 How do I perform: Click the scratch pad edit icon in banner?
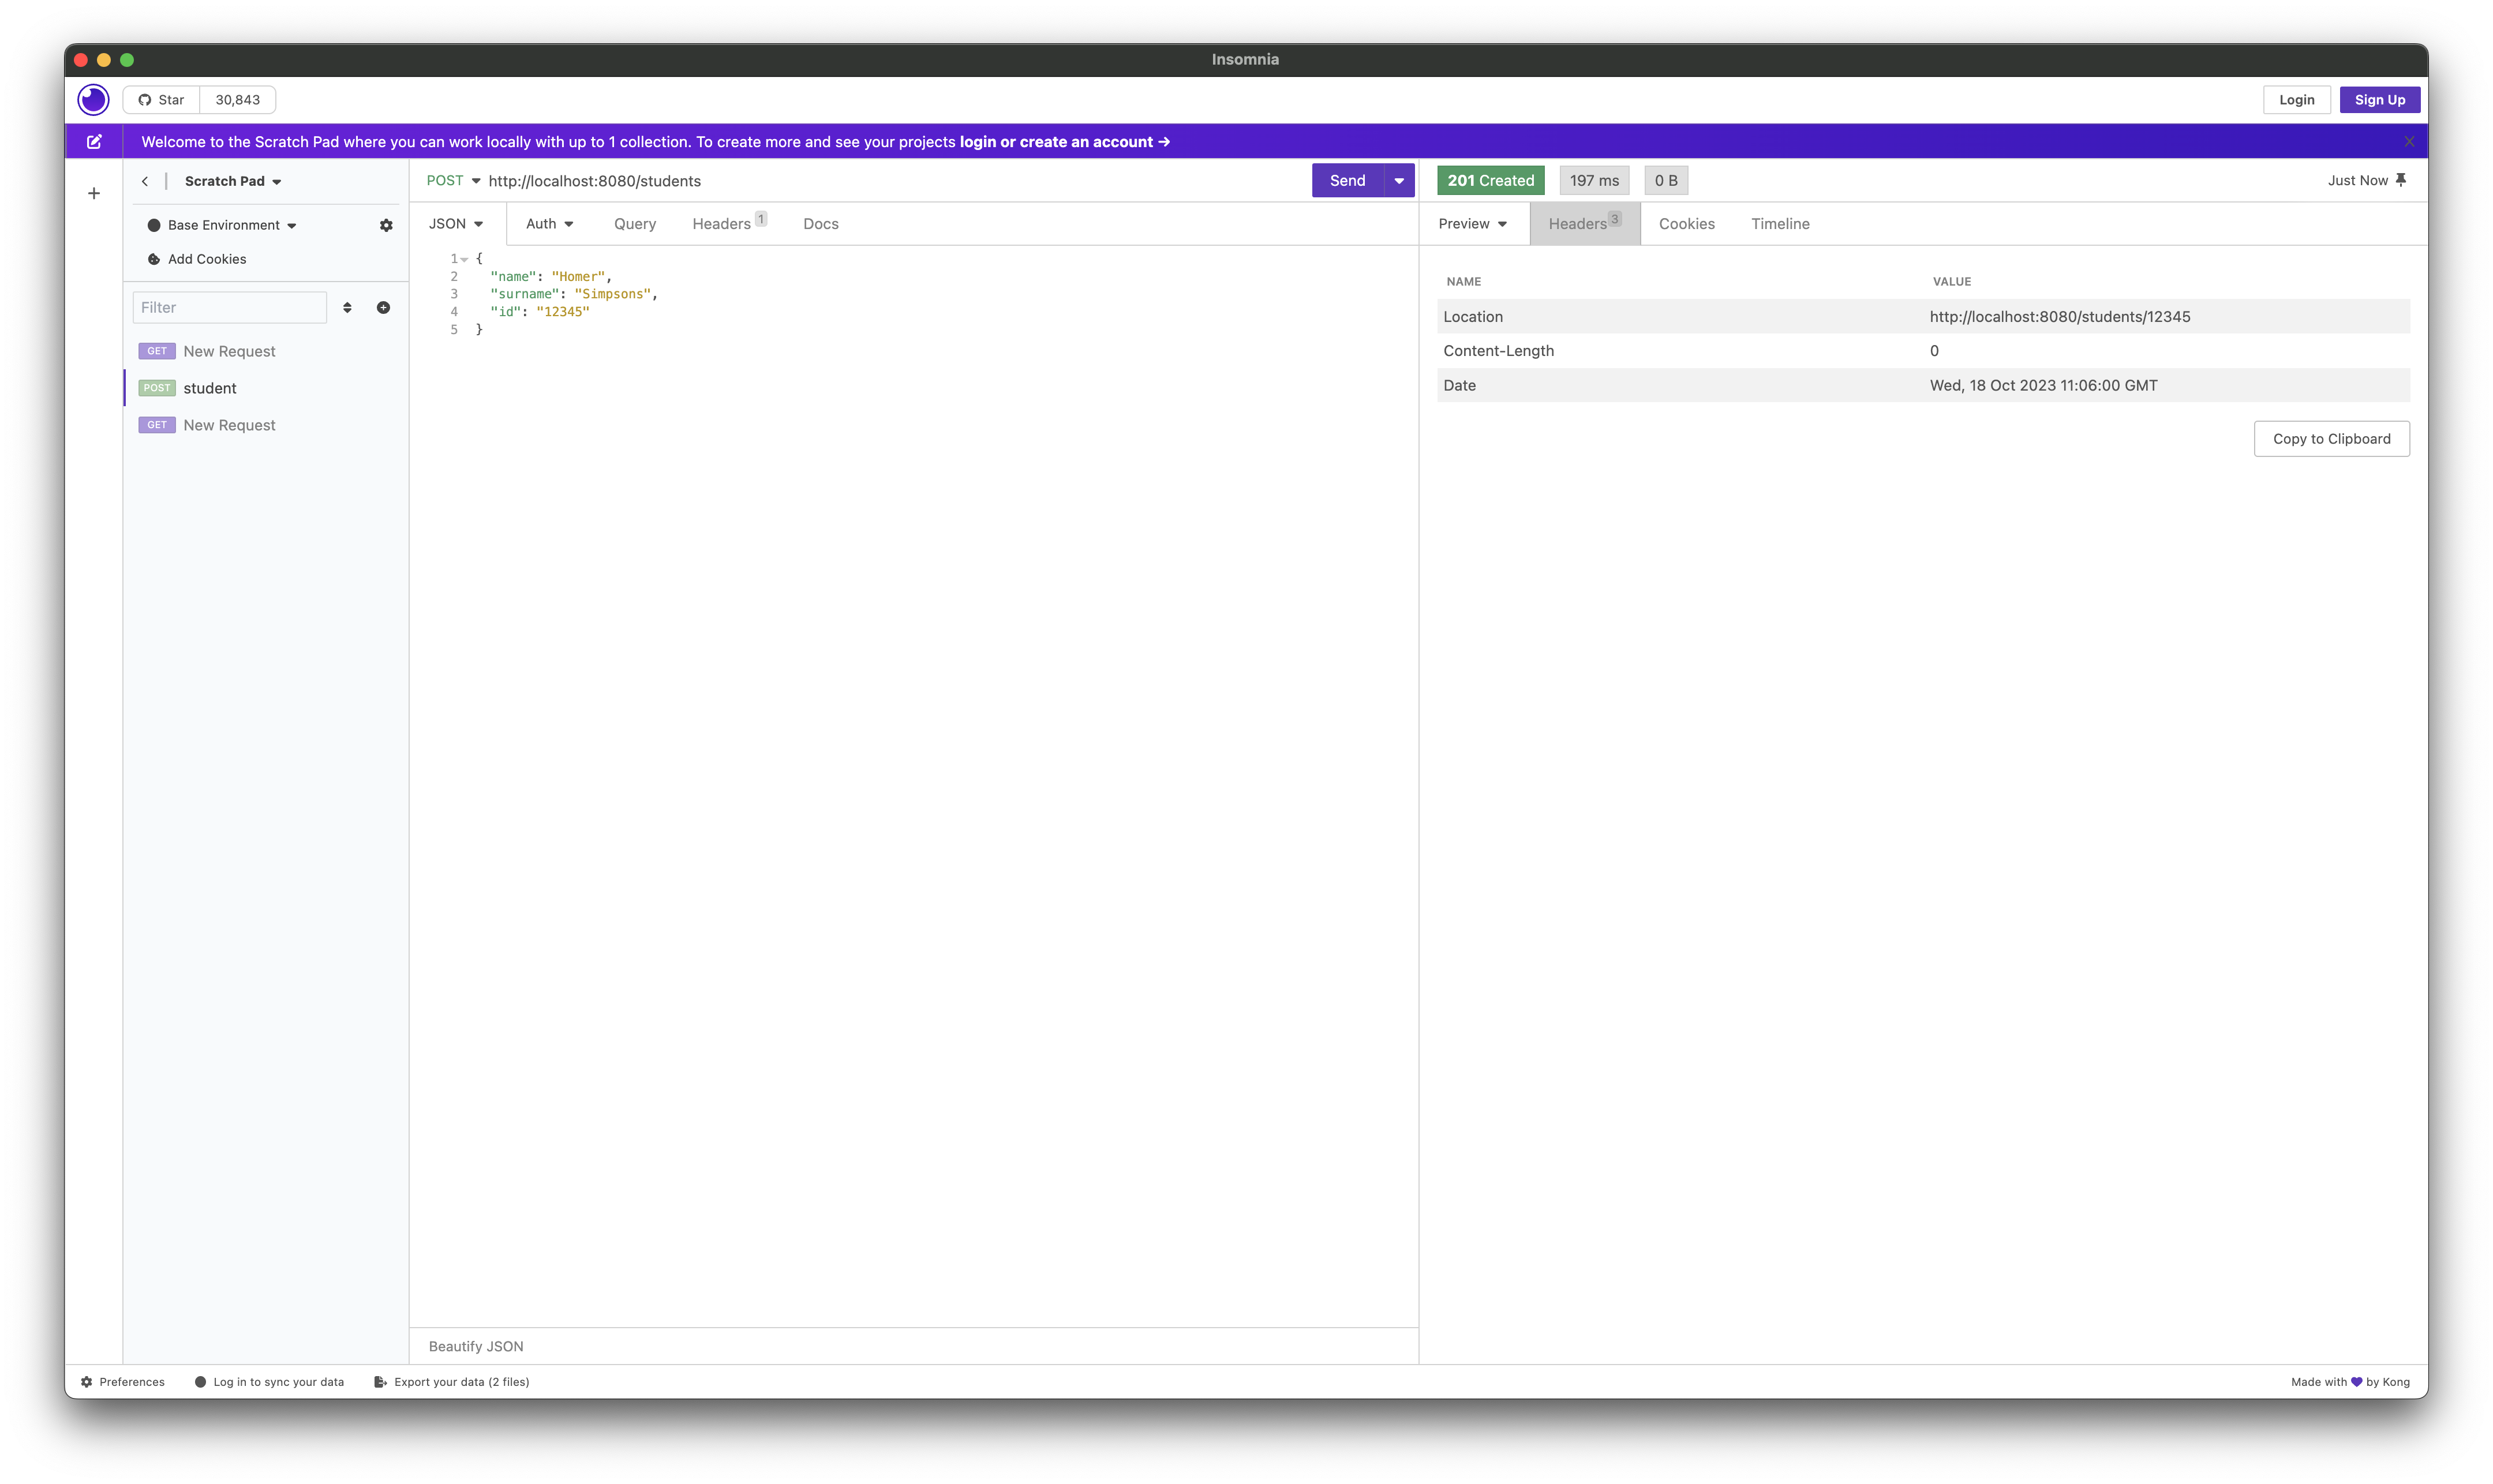[94, 142]
